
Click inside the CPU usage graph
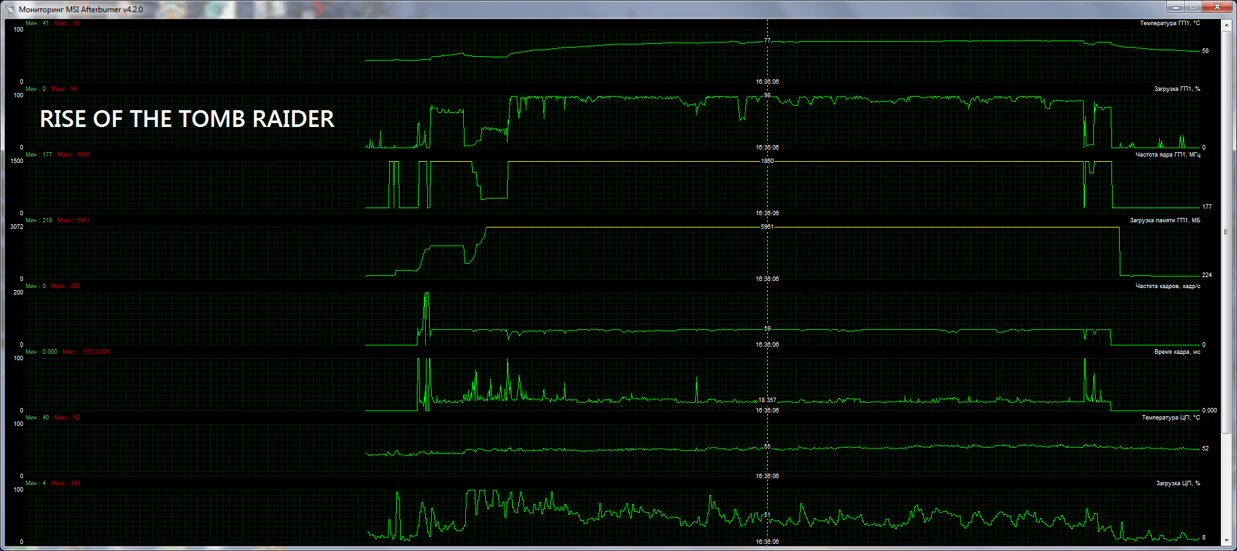point(612,516)
